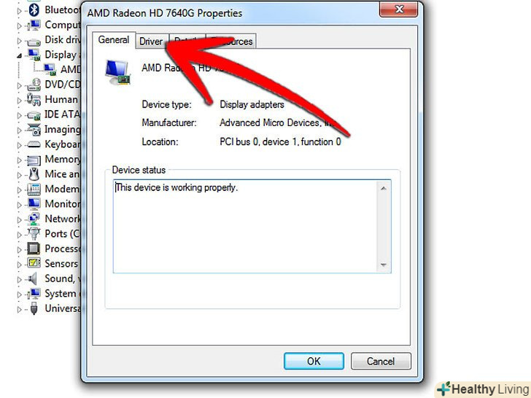Open the General tab
This screenshot has width=531, height=398.
(x=114, y=40)
